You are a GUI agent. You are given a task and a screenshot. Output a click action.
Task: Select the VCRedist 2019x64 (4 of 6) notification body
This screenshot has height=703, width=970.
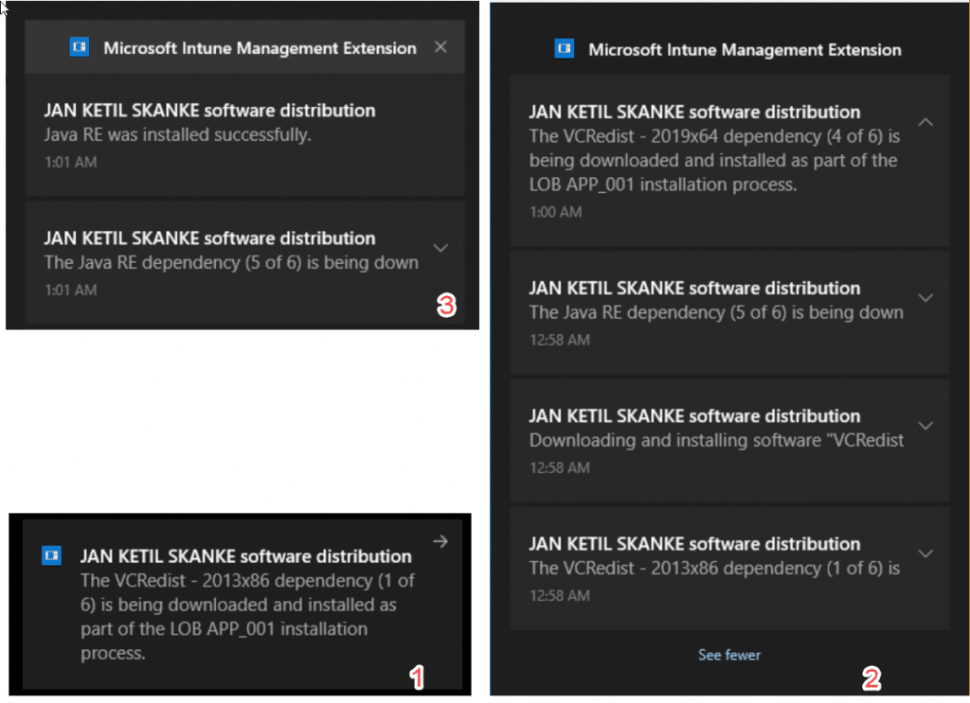pos(714,160)
